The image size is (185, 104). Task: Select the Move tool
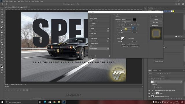2,10
